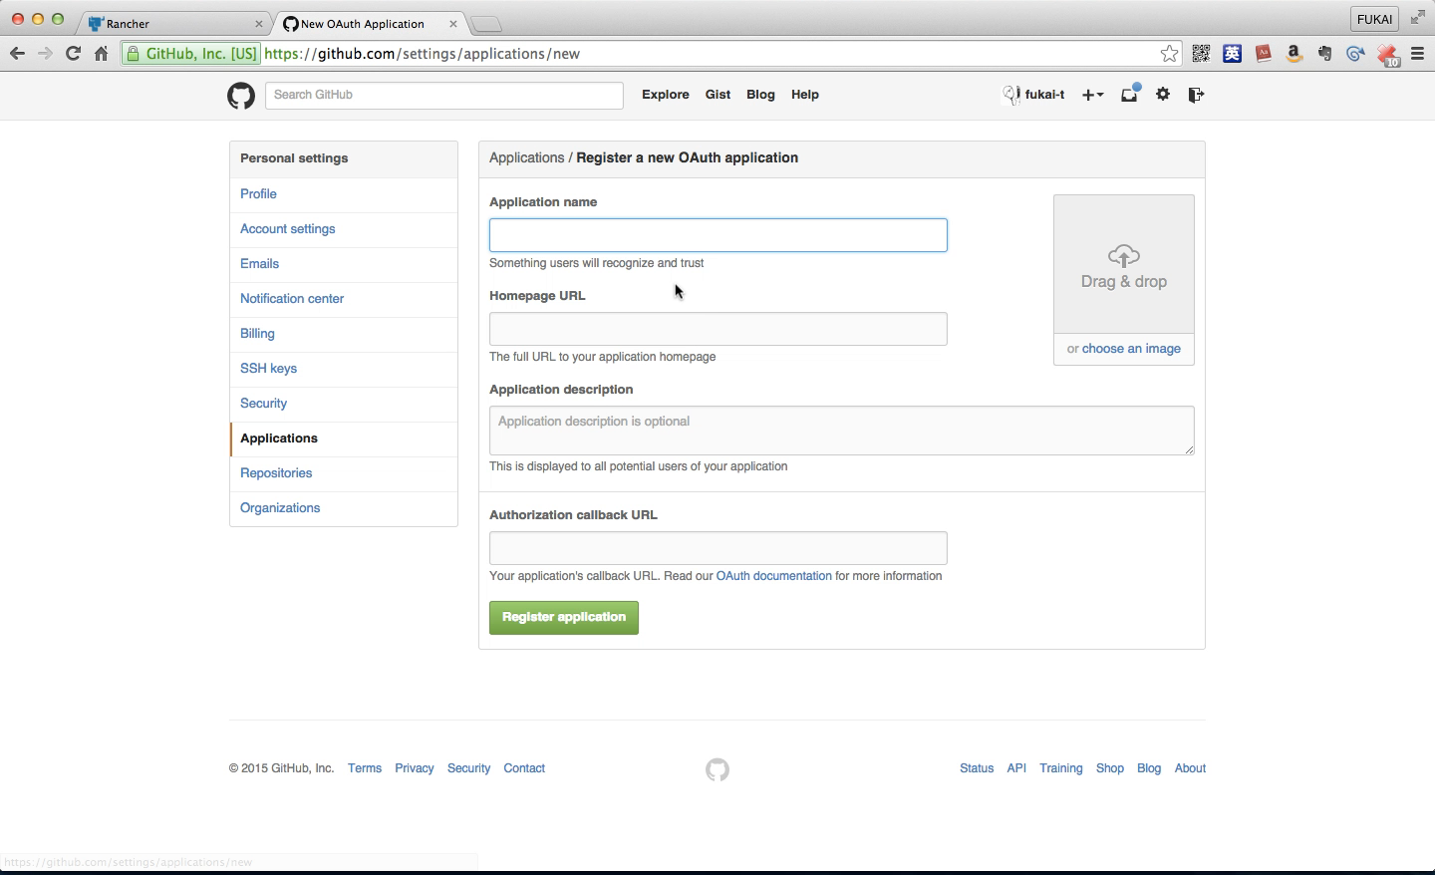Image resolution: width=1435 pixels, height=875 pixels.
Task: Open Emails settings
Action: coord(344,264)
